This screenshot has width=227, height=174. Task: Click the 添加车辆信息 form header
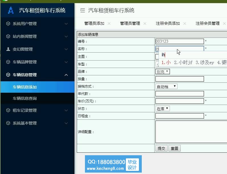(x=88, y=34)
